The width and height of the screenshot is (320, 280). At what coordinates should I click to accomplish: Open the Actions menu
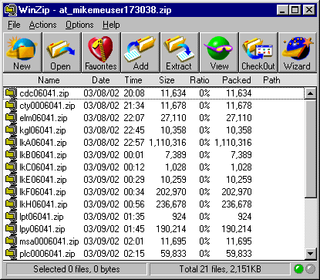(42, 25)
